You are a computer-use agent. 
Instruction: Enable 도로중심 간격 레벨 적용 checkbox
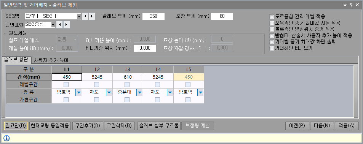272,17
